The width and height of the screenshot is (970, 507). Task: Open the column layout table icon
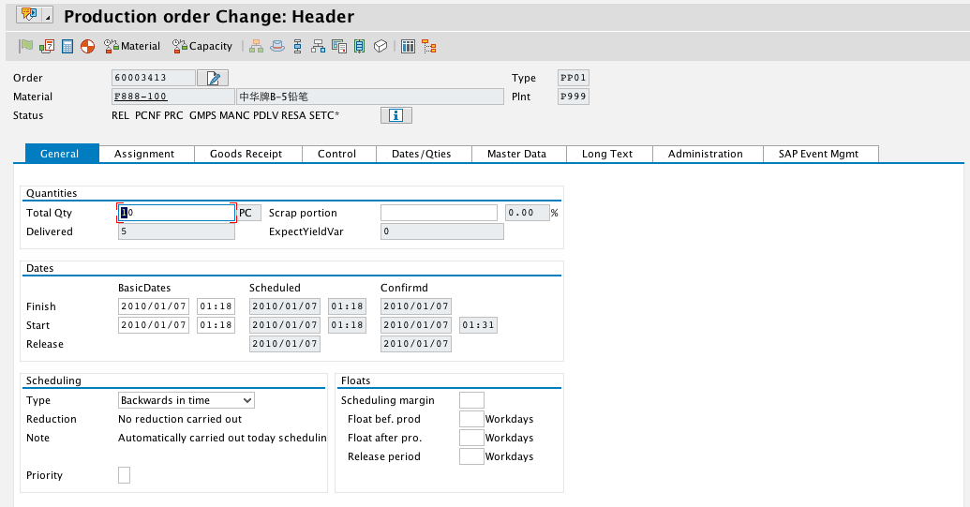coord(408,46)
